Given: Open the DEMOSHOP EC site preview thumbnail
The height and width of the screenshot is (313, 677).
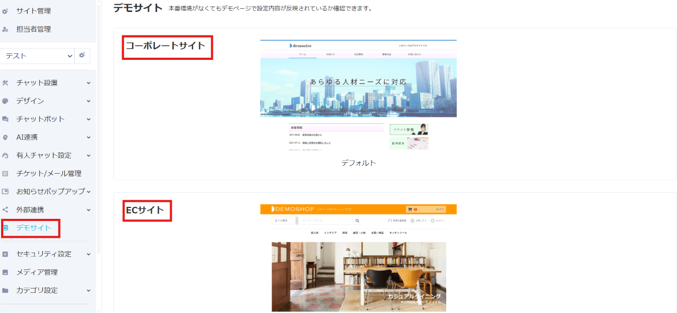Looking at the screenshot, I should [358, 258].
